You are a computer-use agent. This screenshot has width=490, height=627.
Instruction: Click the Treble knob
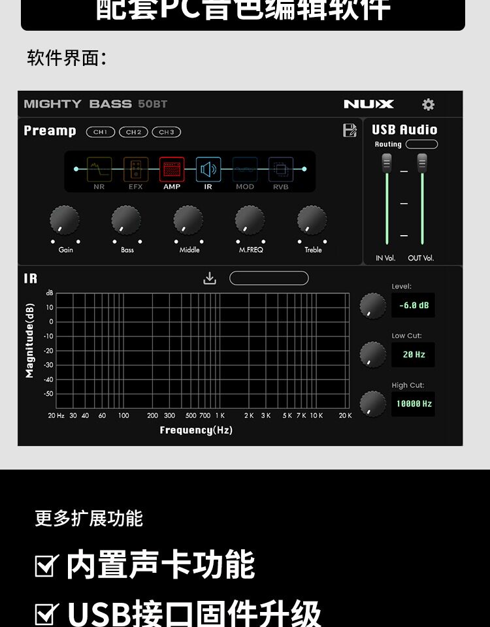pos(312,220)
